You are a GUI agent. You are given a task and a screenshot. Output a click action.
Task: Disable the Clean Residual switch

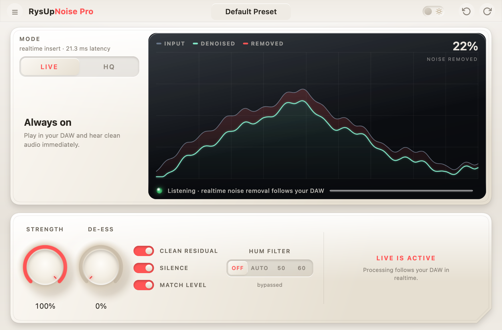(144, 251)
